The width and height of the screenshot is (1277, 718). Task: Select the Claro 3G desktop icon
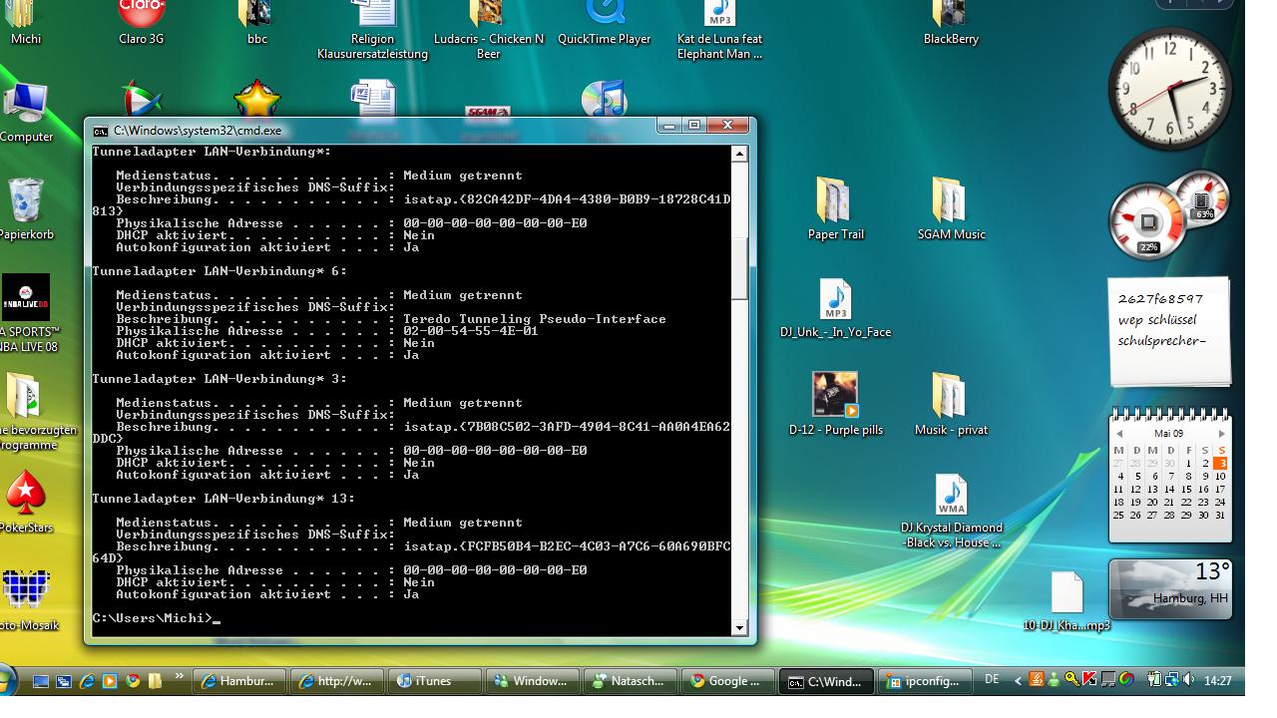pos(141,22)
